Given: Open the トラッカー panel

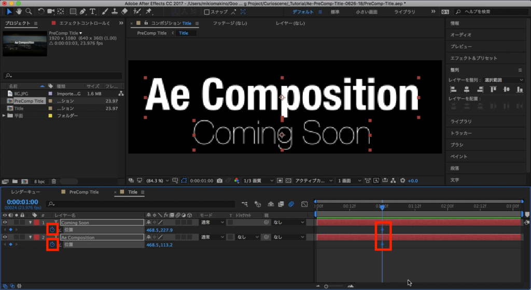Looking at the screenshot, I should click(461, 133).
